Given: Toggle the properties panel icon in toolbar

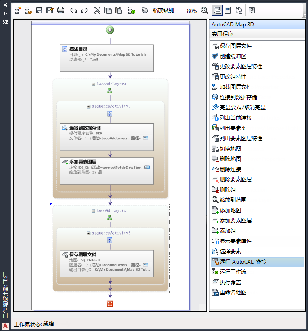Looking at the screenshot, I should 228,10.
